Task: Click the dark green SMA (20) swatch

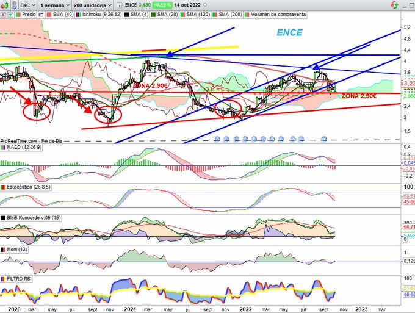Action: (x=153, y=15)
